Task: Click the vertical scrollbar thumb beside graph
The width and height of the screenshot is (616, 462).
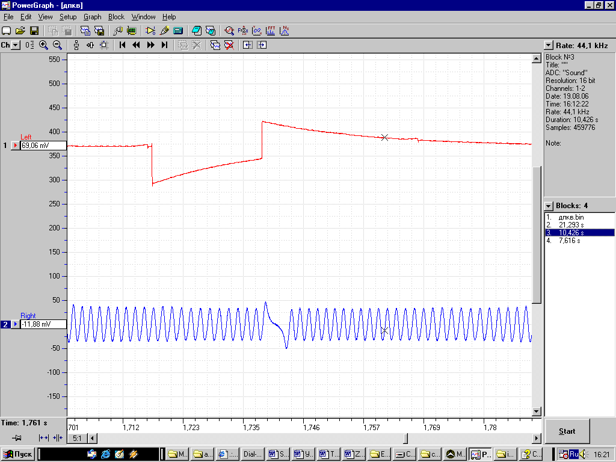Action: [537, 235]
